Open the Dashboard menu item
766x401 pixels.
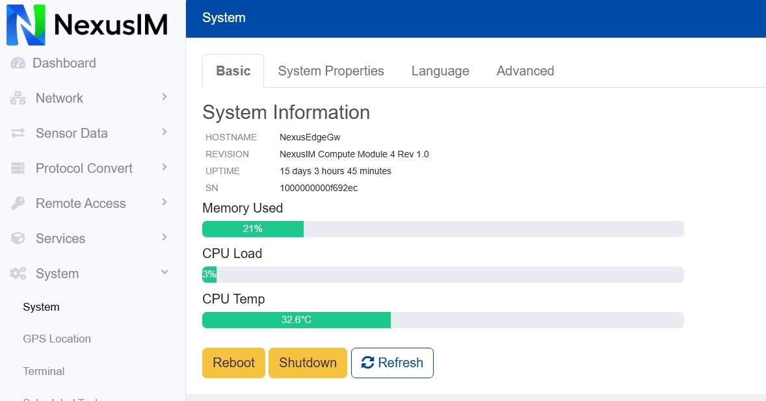tap(64, 63)
